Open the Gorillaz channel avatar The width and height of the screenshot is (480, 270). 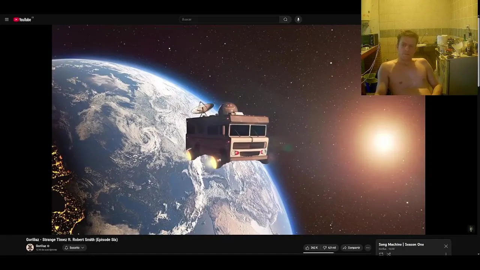[30, 247]
